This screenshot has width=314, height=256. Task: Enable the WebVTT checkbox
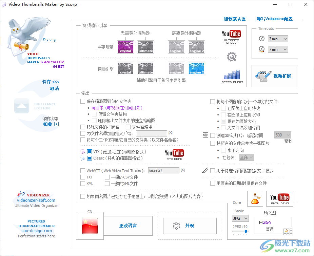[83, 171]
